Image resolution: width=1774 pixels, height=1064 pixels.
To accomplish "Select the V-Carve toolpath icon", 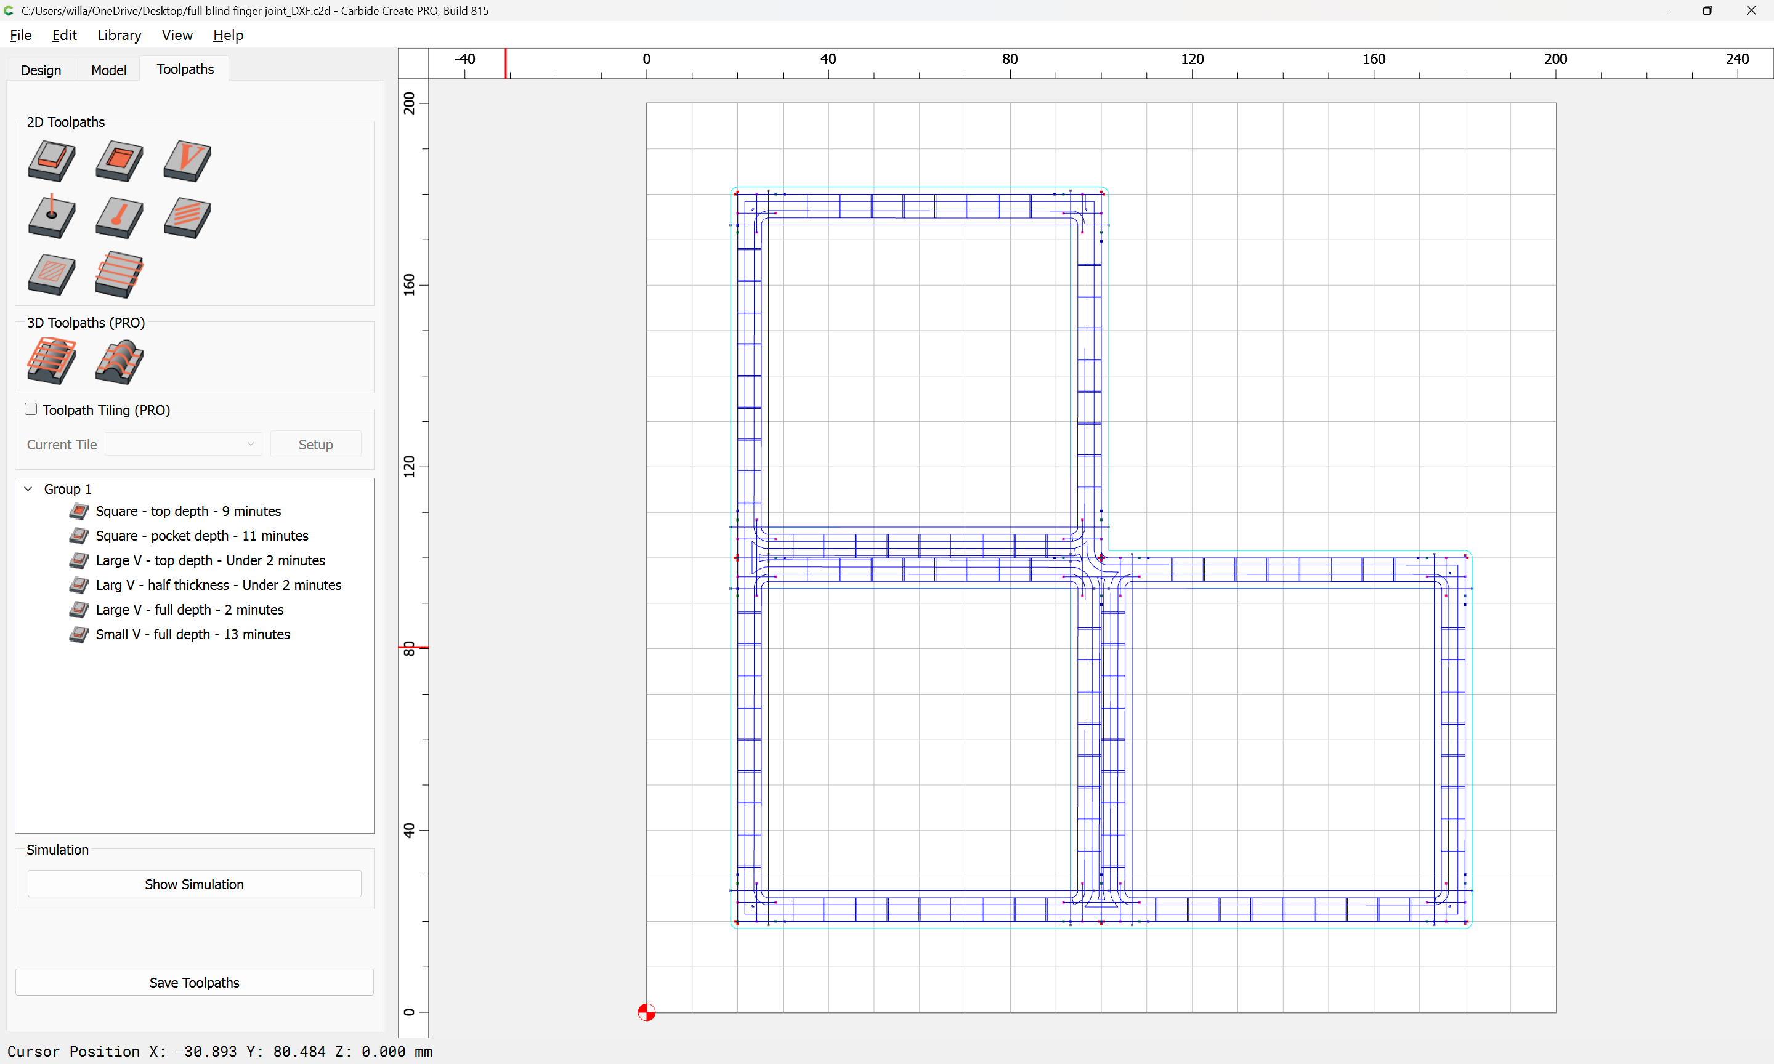I will pyautogui.click(x=187, y=161).
